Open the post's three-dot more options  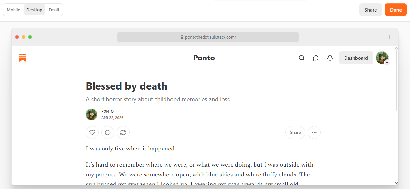point(314,132)
